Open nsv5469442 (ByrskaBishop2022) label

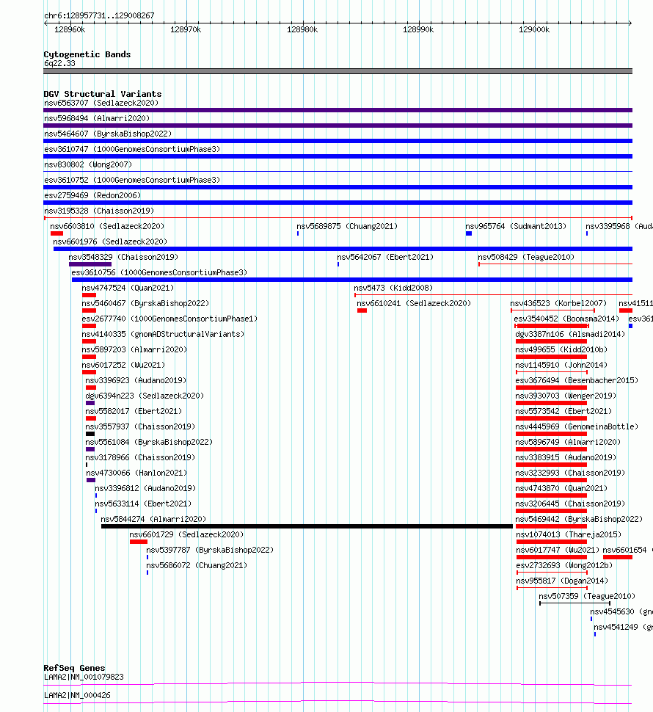click(x=580, y=520)
